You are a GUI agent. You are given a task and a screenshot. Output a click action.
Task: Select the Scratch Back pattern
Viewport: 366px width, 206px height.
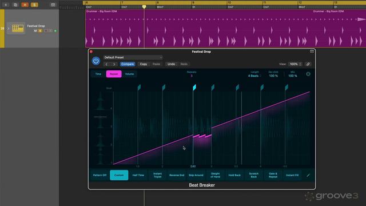click(x=254, y=175)
